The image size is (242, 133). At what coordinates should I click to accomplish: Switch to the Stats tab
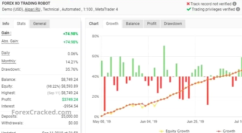click(x=21, y=24)
